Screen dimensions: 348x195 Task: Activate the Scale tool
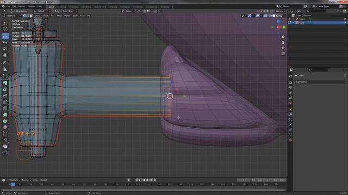(5, 49)
